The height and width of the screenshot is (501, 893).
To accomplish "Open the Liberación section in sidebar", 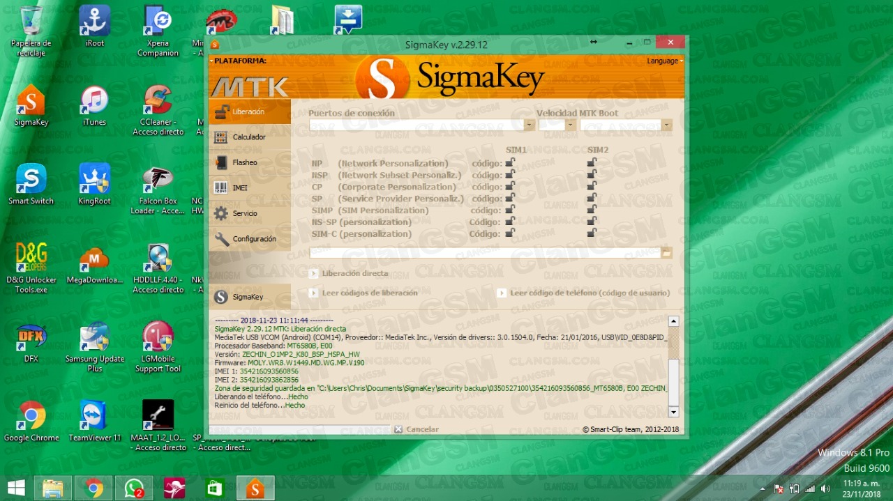I will coord(248,111).
